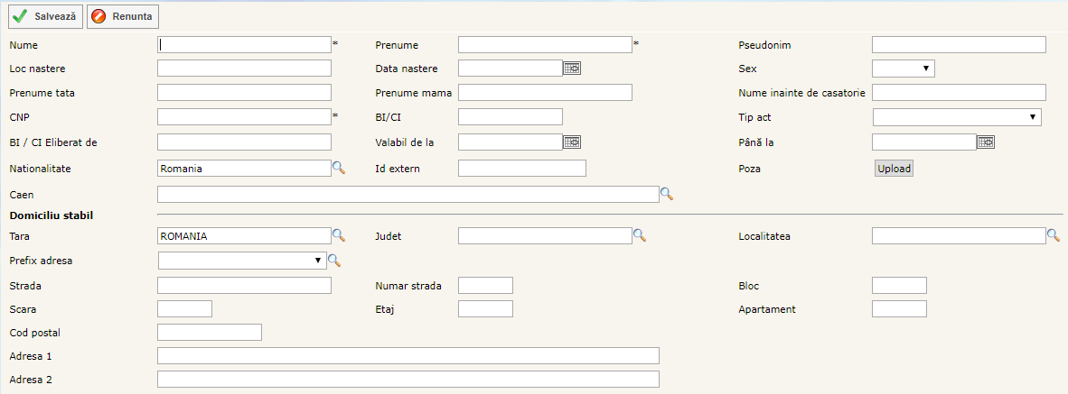
Task: Click the Tara lookup magnifier icon
Action: pyautogui.click(x=339, y=235)
